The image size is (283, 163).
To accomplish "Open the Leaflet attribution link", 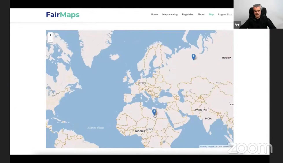I will pyautogui.click(x=203, y=147).
